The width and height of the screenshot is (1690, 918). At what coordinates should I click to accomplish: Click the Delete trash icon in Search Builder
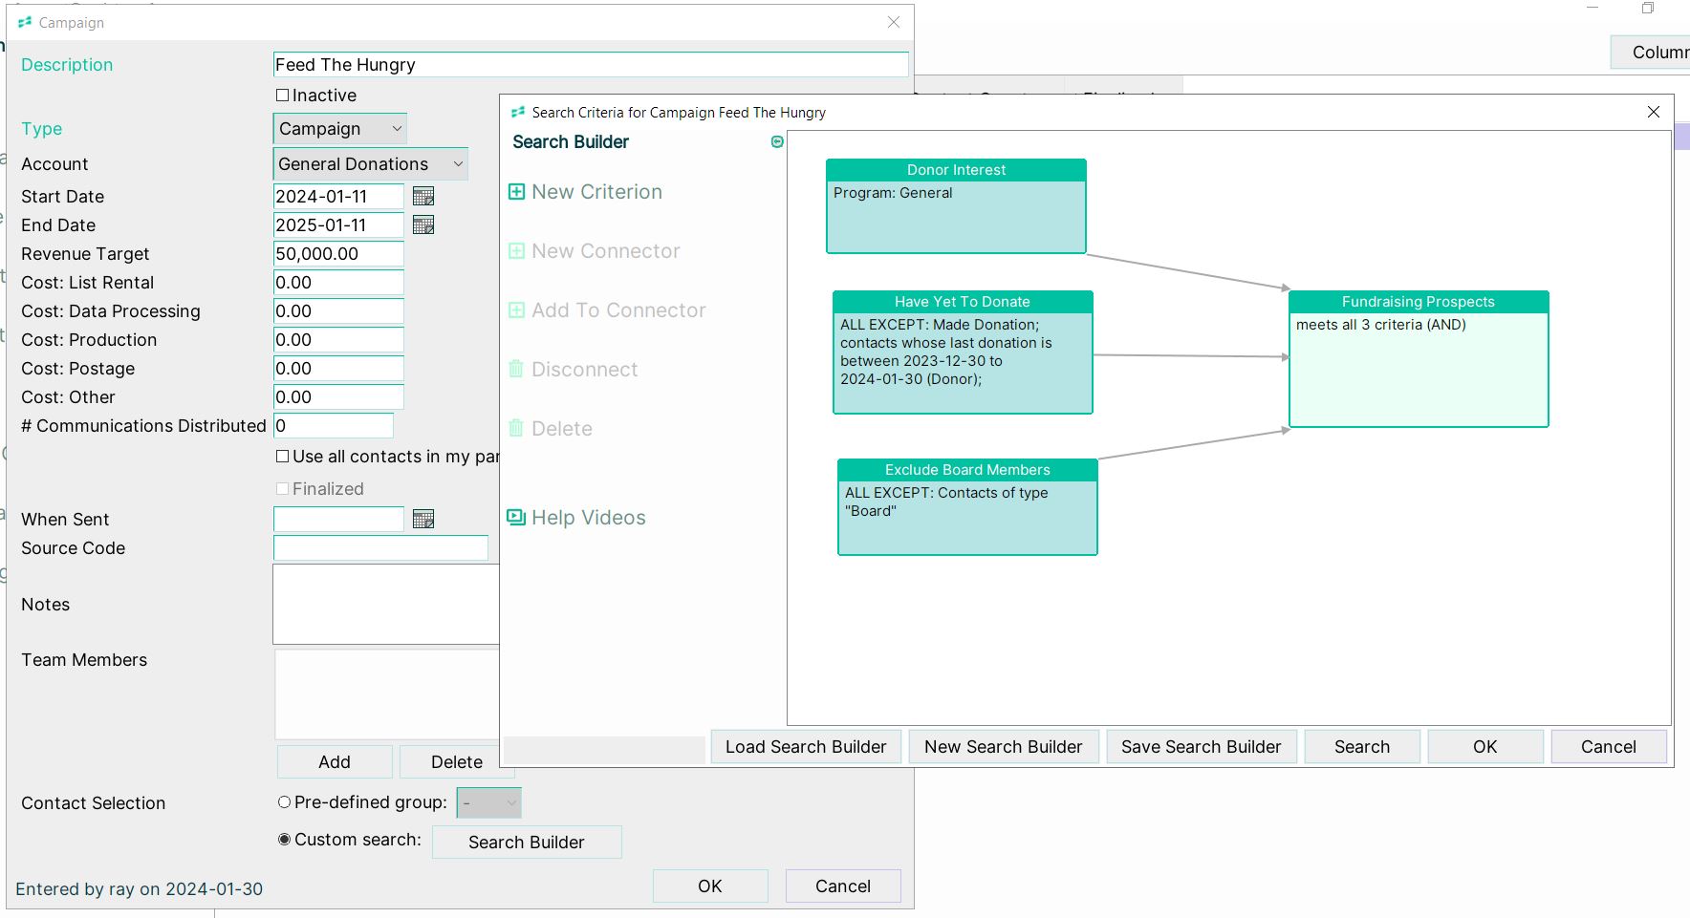(x=516, y=428)
